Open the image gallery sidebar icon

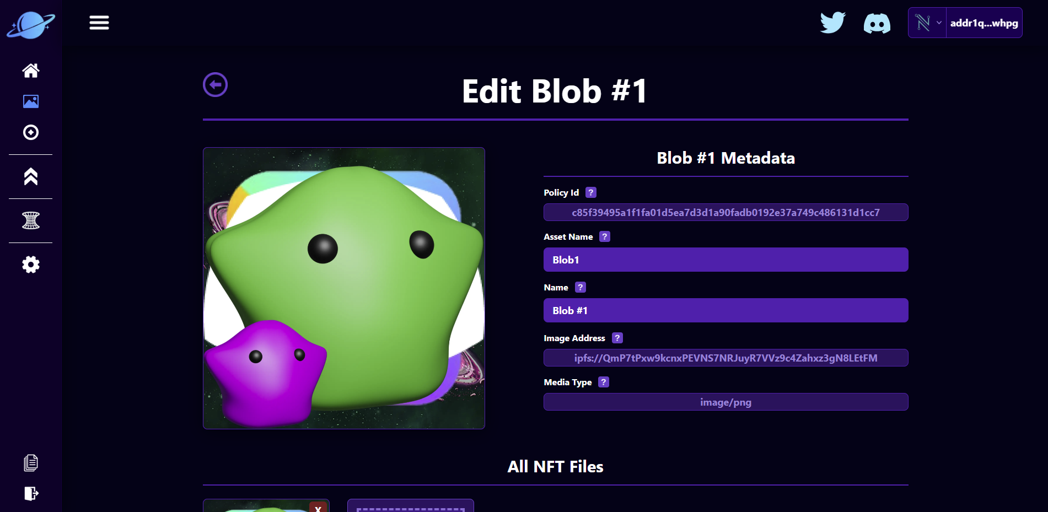click(31, 101)
